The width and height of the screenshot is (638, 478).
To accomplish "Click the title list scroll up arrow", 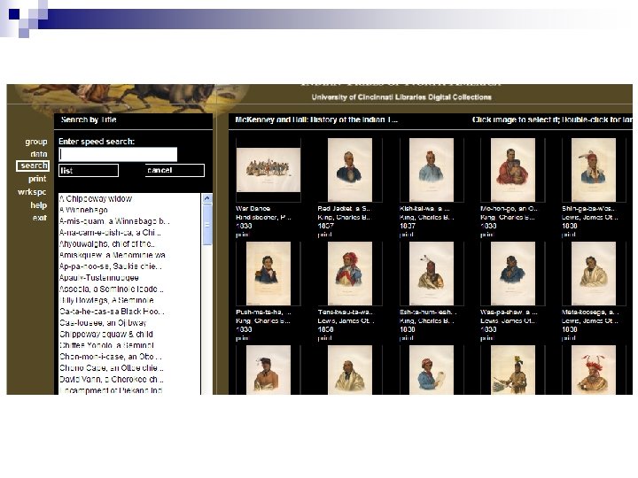I will tap(207, 198).
